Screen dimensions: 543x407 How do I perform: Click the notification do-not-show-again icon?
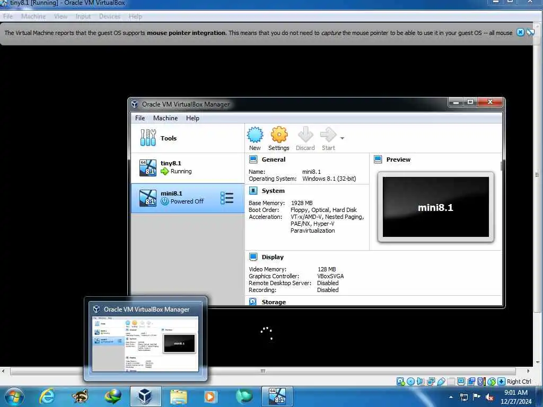(x=530, y=32)
